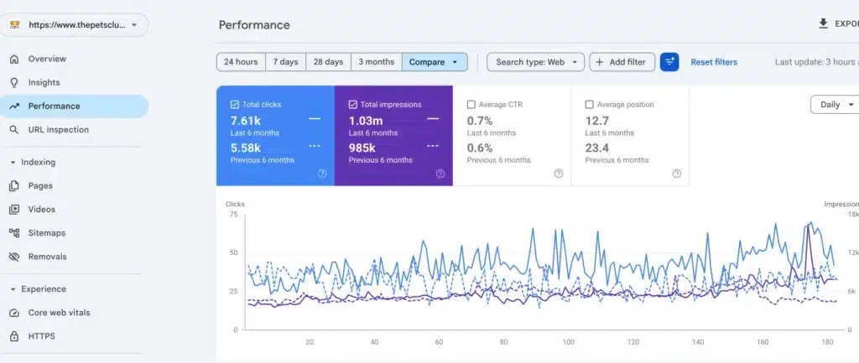Select the 7 days range tab
The width and height of the screenshot is (859, 363).
(285, 62)
